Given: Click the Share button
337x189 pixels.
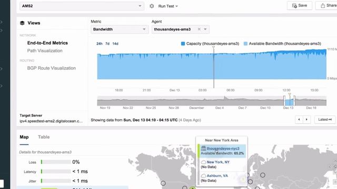Looking at the screenshot, I should click(x=326, y=6).
